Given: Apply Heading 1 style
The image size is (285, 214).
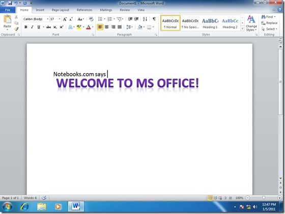Looking at the screenshot, I should [x=210, y=23].
